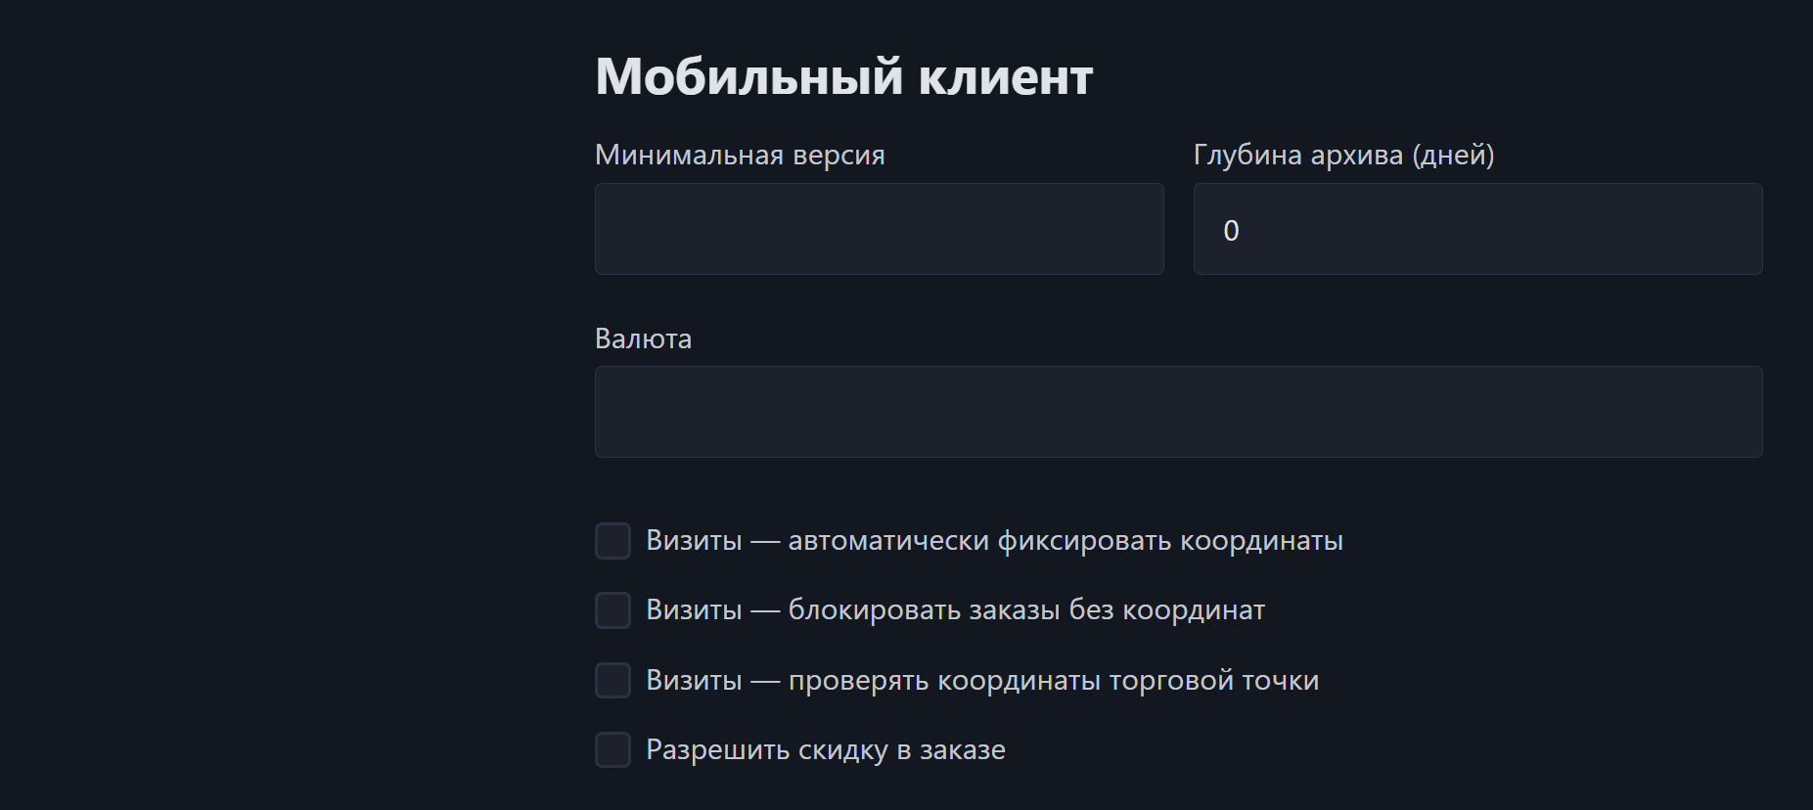Click the Валюта field label

[643, 338]
